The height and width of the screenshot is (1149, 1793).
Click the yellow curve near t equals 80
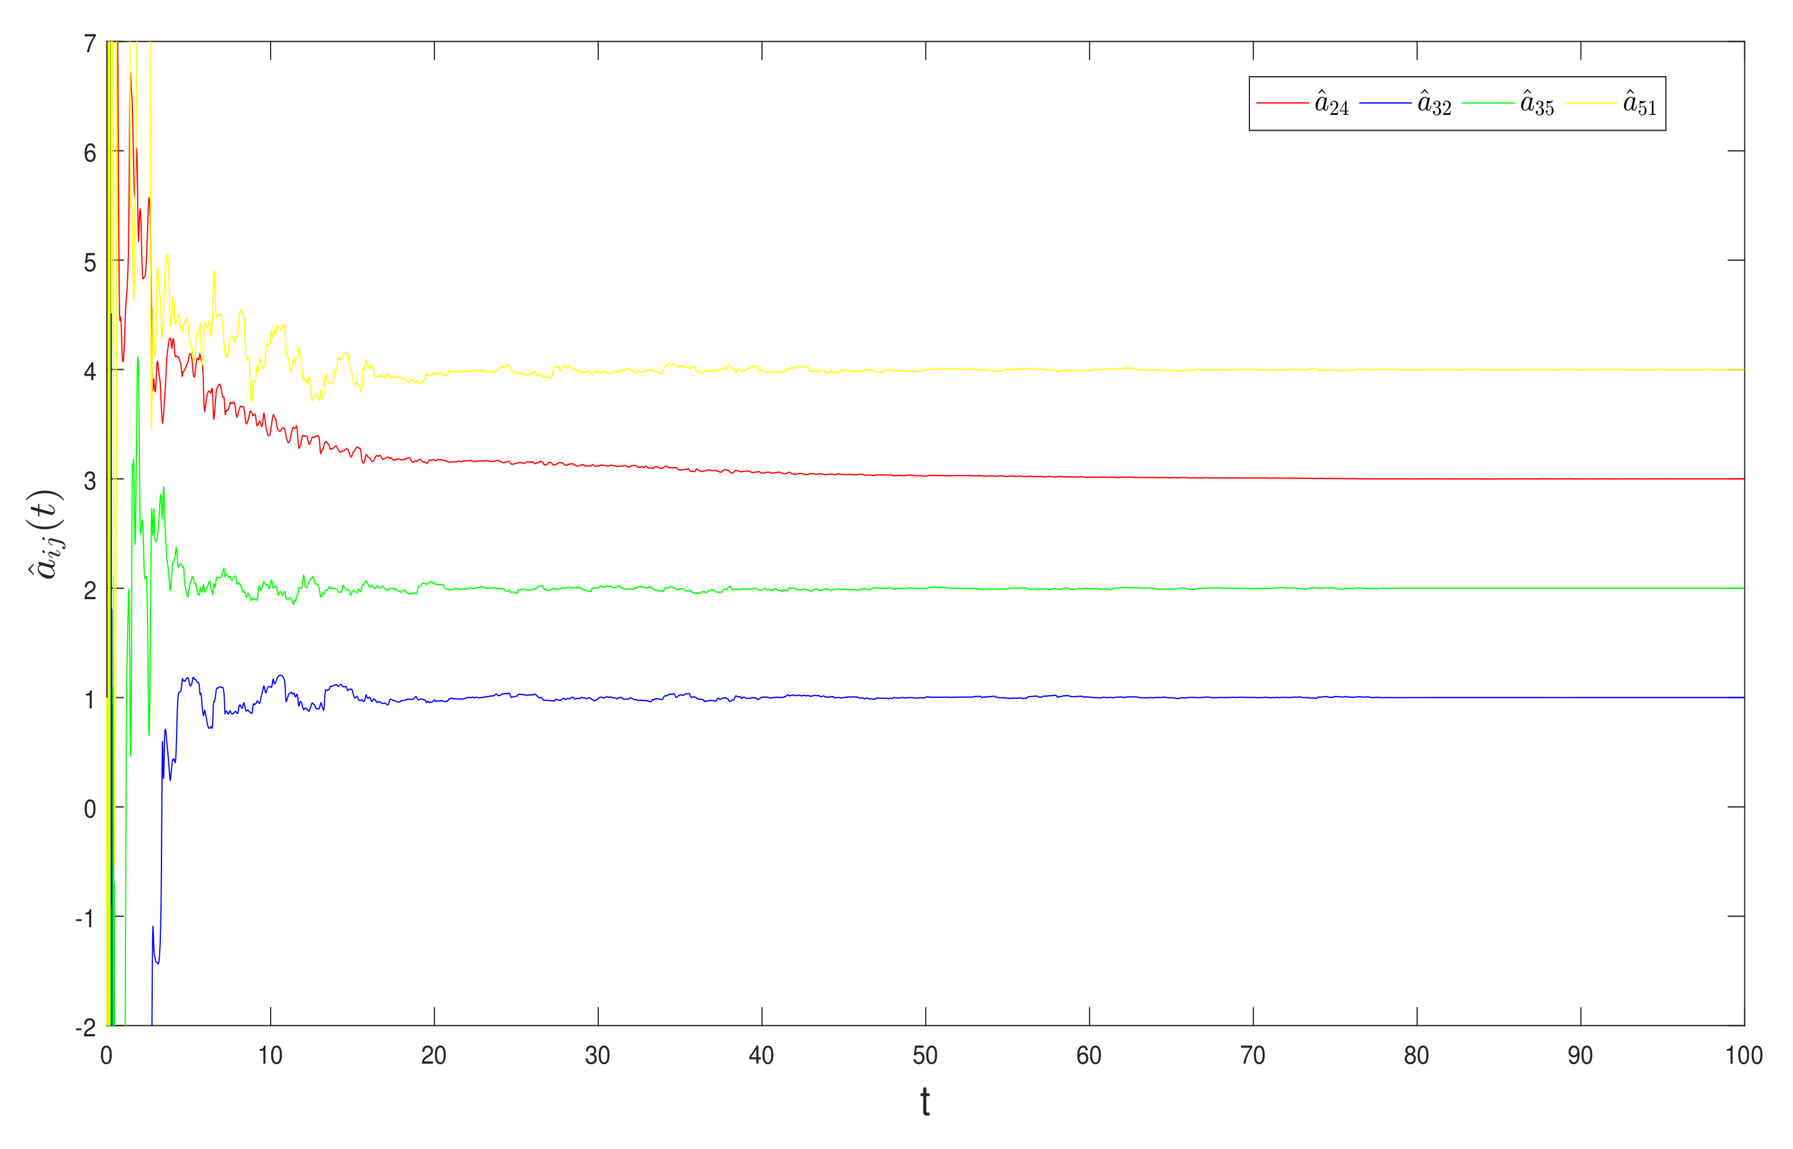point(1417,369)
